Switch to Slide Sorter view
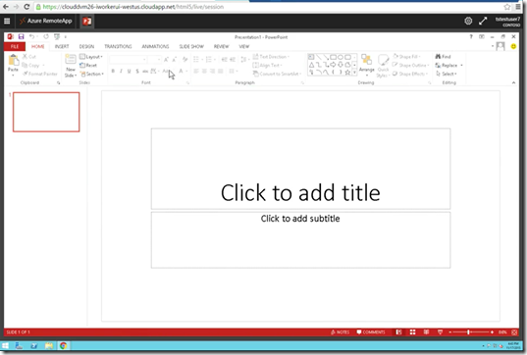Viewport: 527px width, 355px height. (x=412, y=332)
